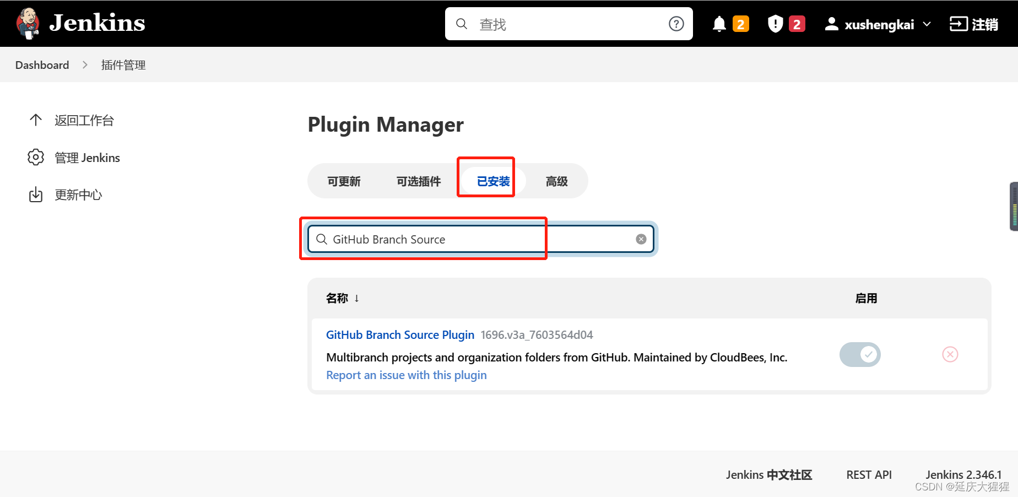Viewport: 1018px width, 497px height.
Task: Click the Jenkins butler logo icon
Action: point(28,24)
